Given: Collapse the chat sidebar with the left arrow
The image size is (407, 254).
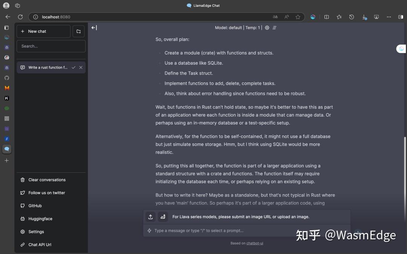Looking at the screenshot, I should click(93, 27).
